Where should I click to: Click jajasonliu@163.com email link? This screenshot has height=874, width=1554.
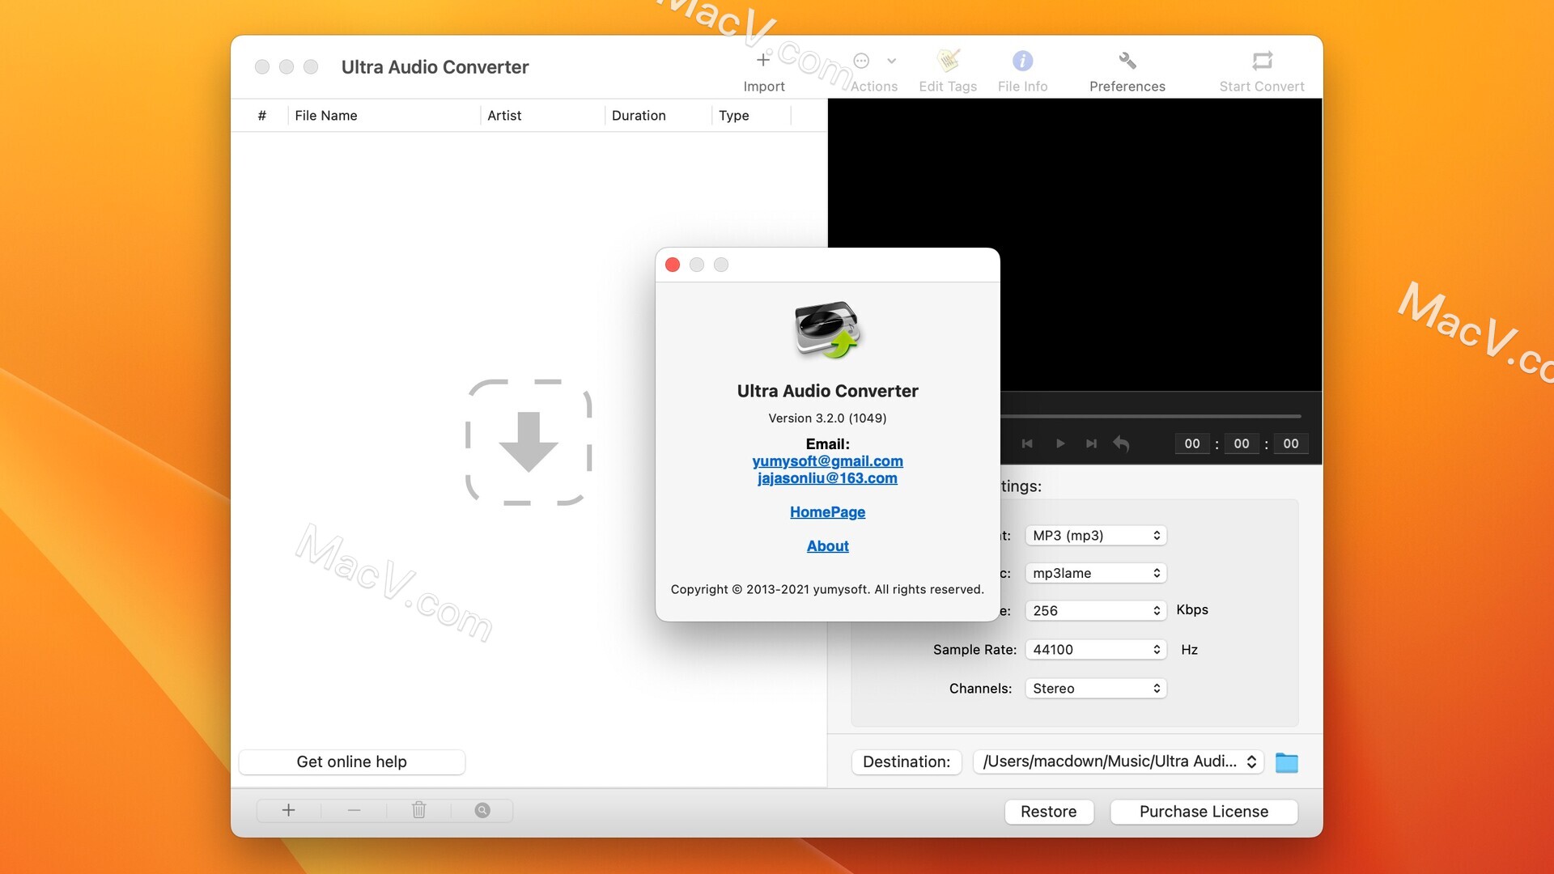(827, 478)
